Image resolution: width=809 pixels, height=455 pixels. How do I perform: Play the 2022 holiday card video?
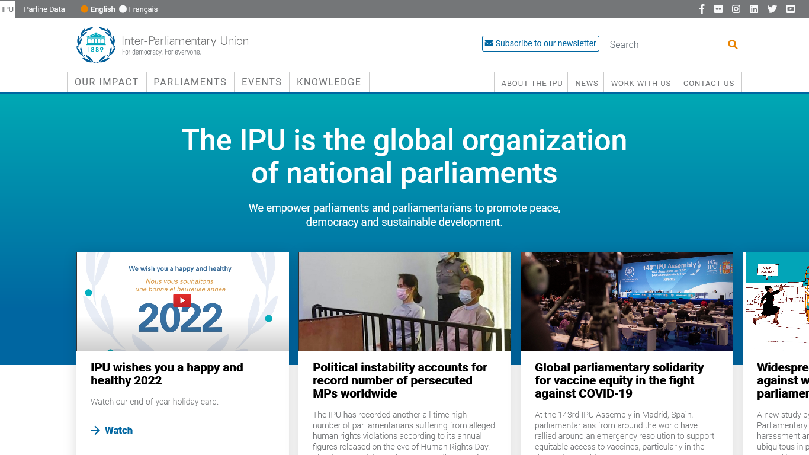182,300
